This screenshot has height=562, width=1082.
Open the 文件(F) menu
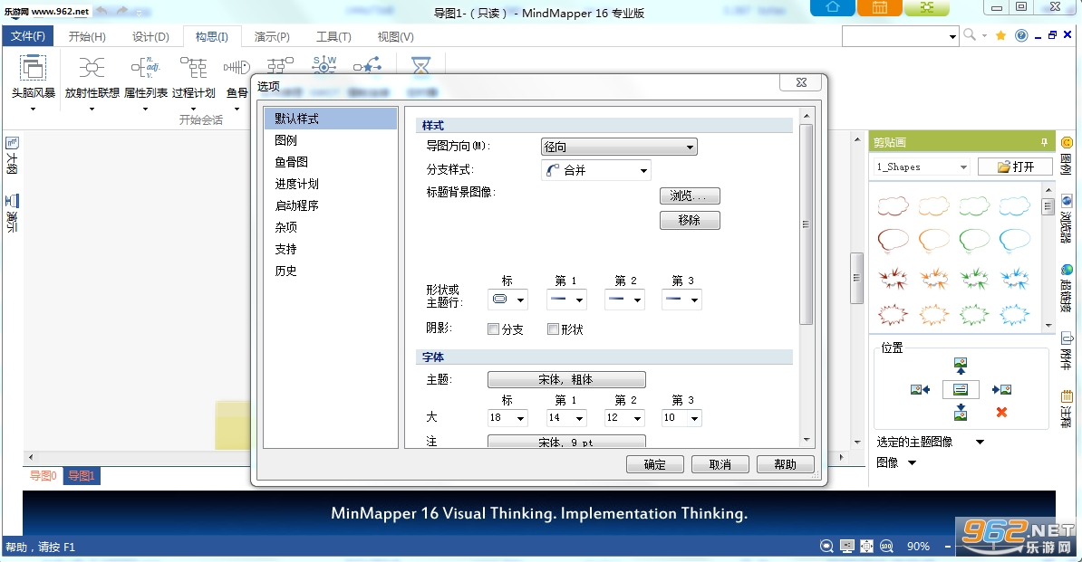click(x=27, y=36)
